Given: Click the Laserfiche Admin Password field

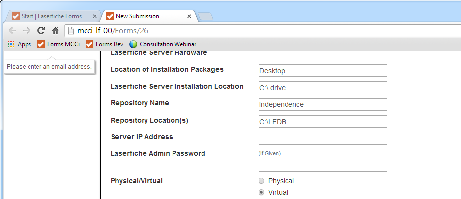Looking at the screenshot, I should coord(322,165).
